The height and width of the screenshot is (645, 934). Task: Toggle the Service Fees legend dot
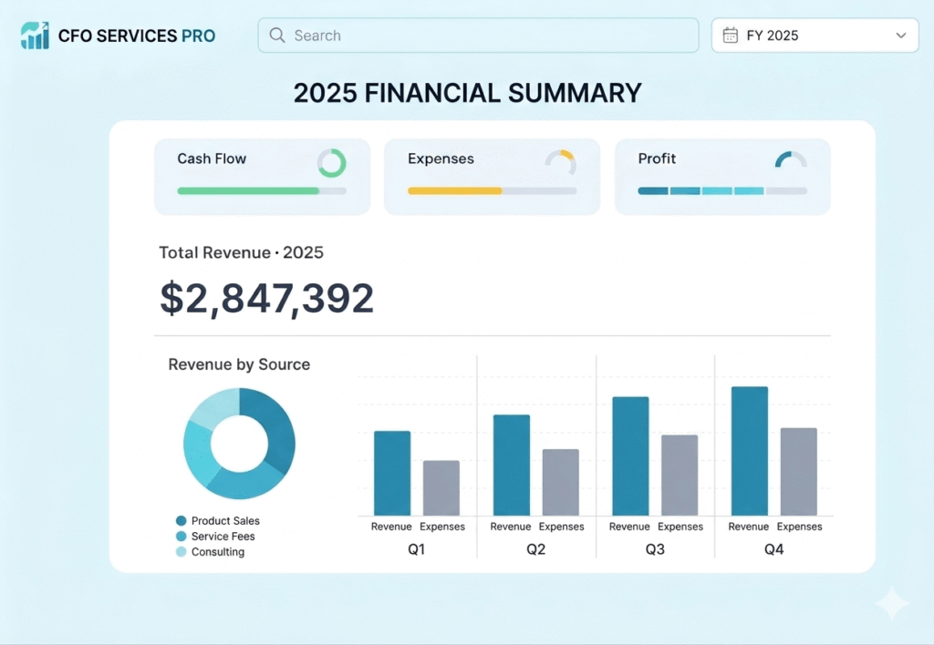point(182,536)
